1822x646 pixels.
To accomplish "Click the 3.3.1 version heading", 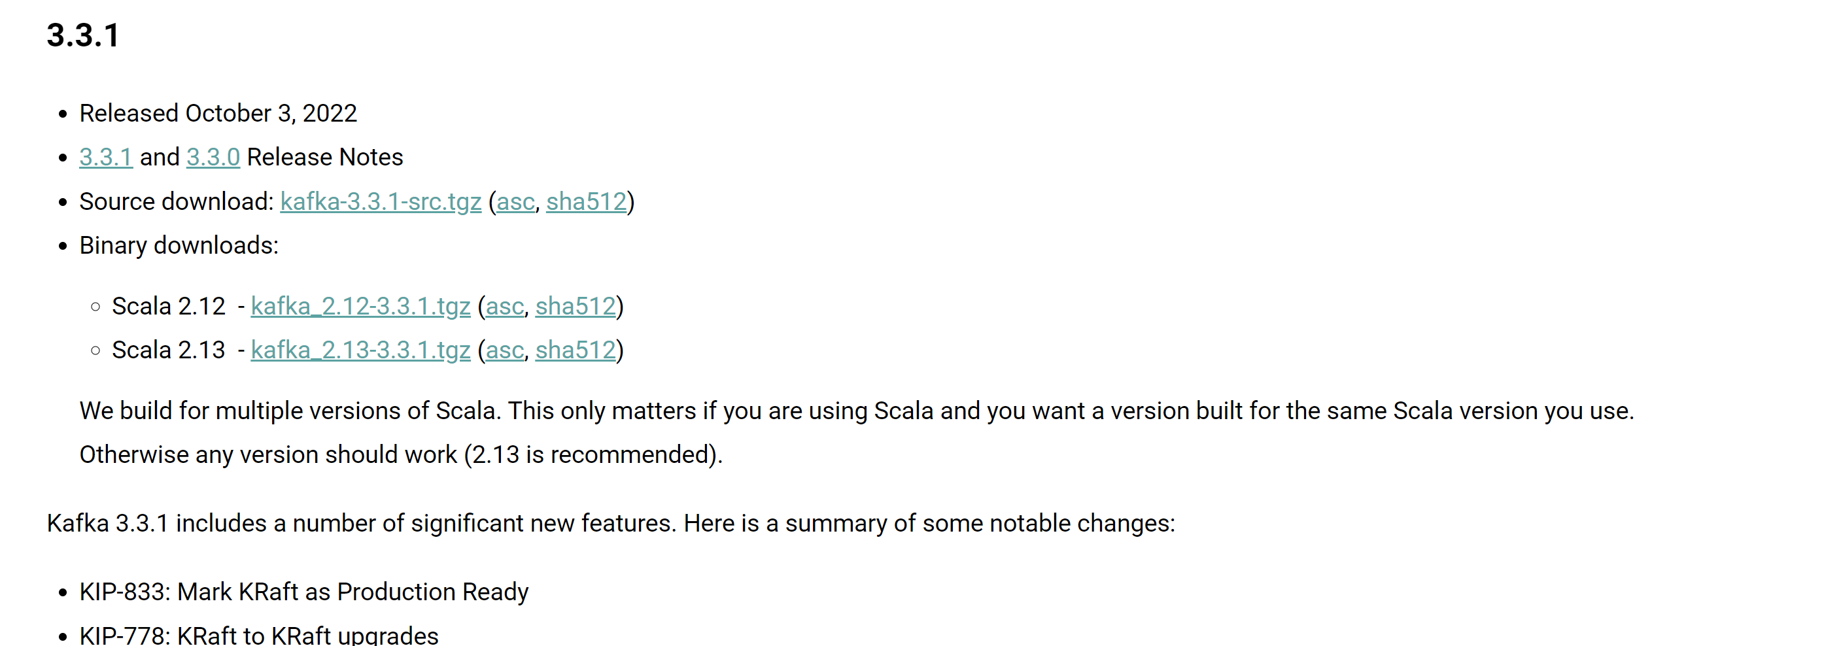I will coord(84,35).
